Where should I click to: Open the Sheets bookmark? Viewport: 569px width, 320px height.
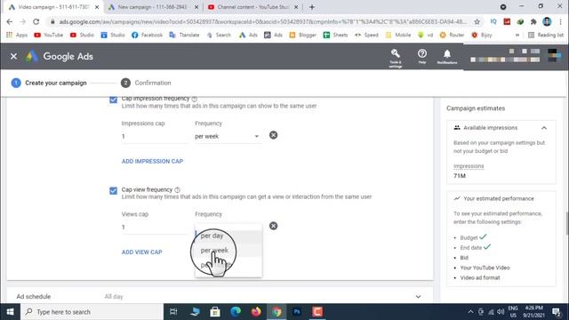(335, 35)
